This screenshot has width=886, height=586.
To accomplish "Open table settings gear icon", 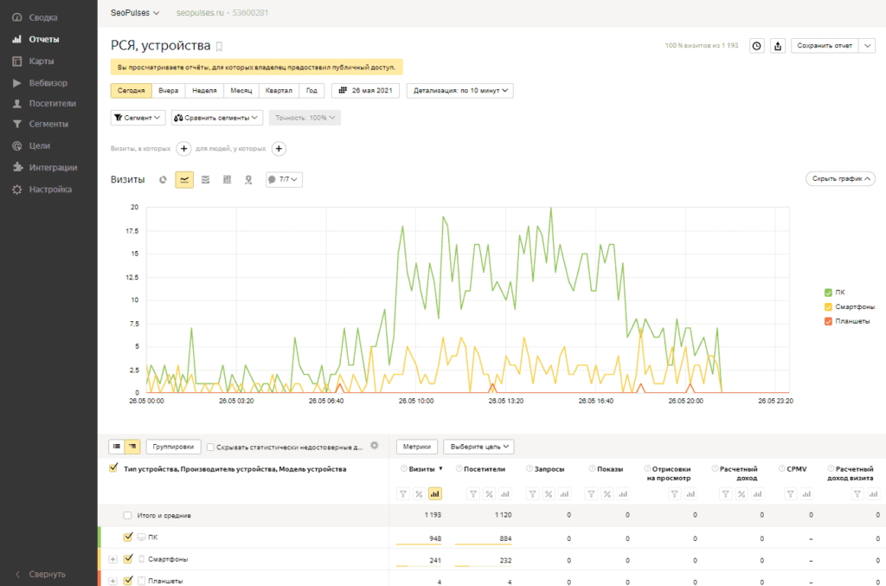I will tap(374, 446).
